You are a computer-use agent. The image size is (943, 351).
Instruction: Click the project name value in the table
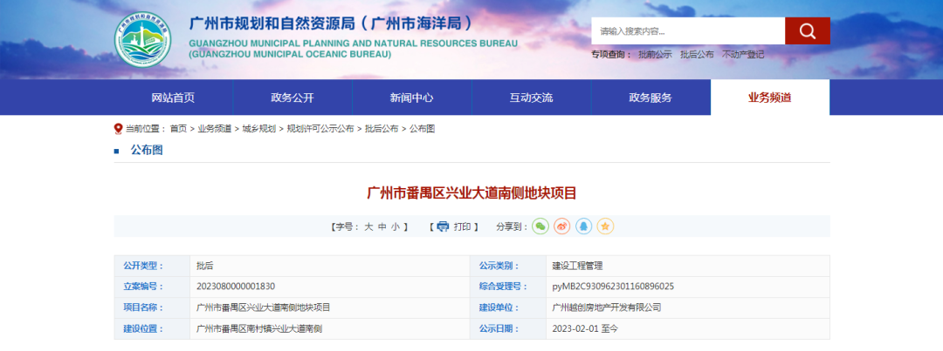click(x=264, y=307)
